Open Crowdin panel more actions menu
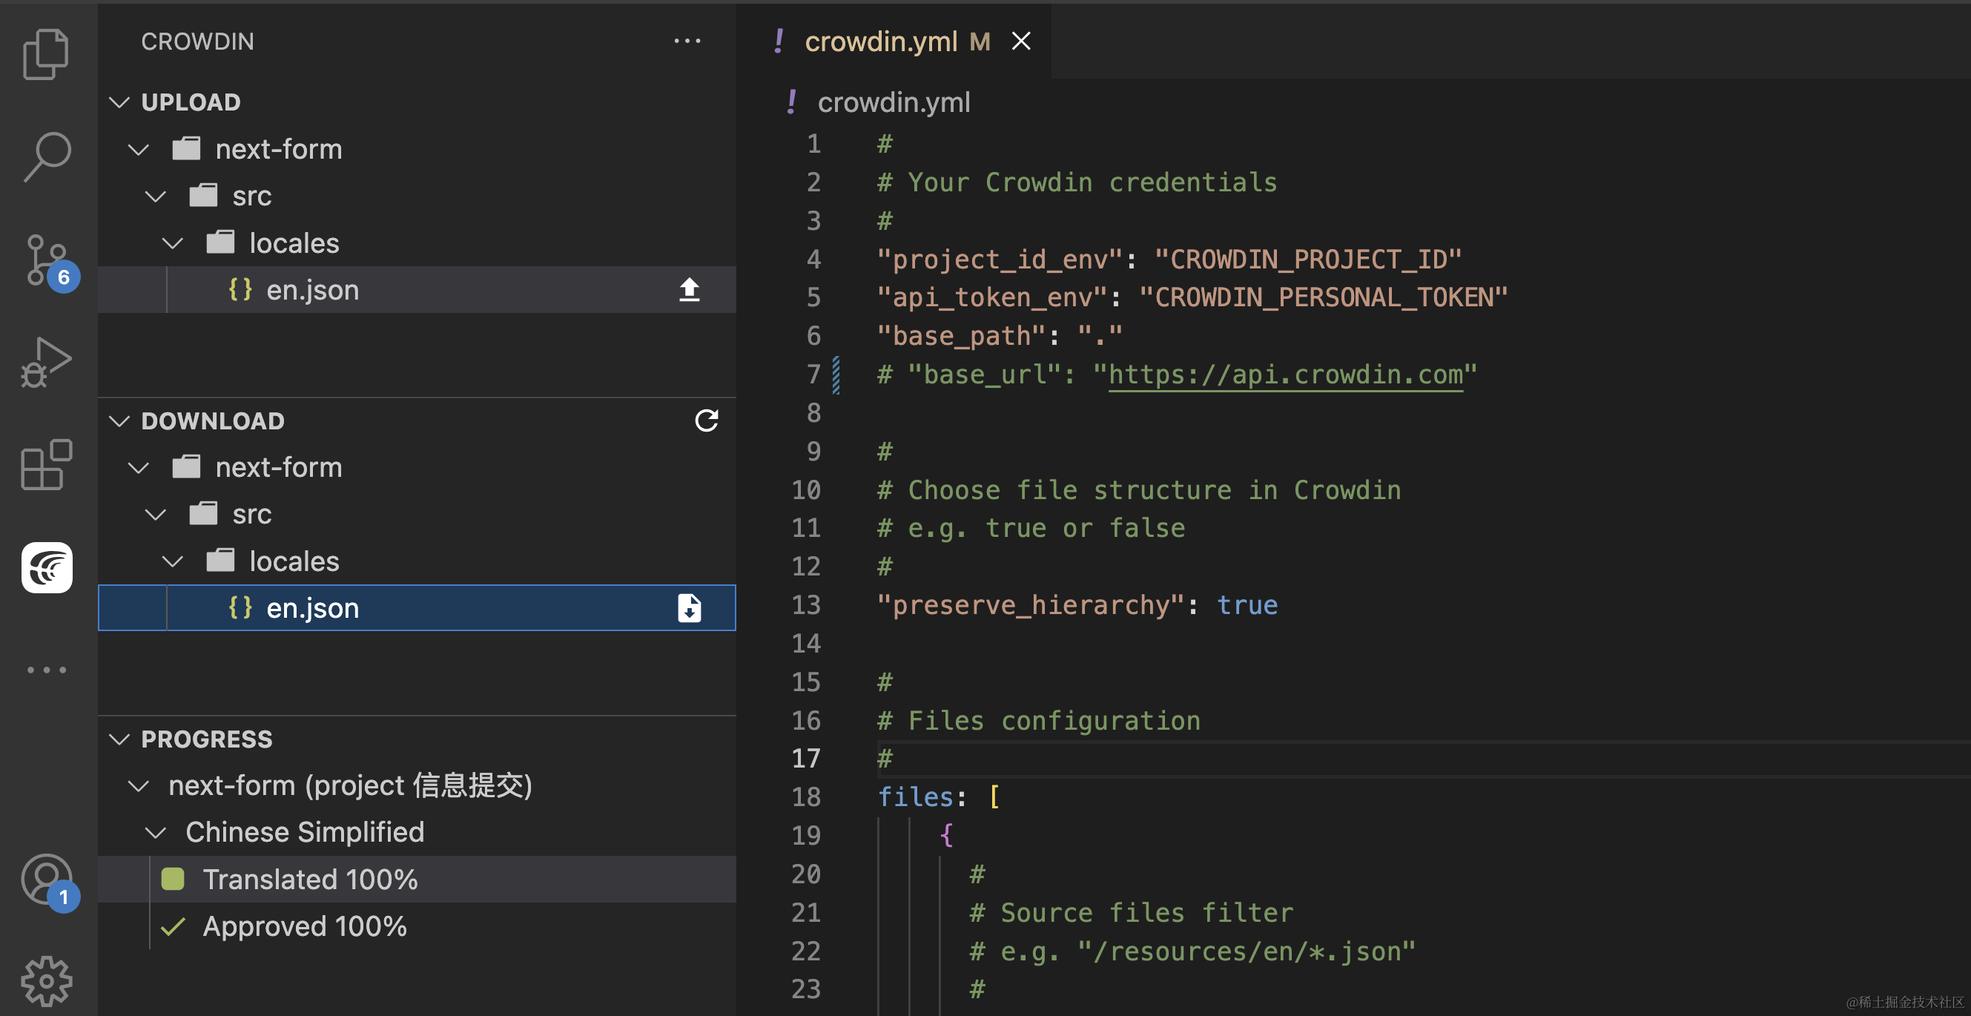1971x1016 pixels. coord(687,42)
